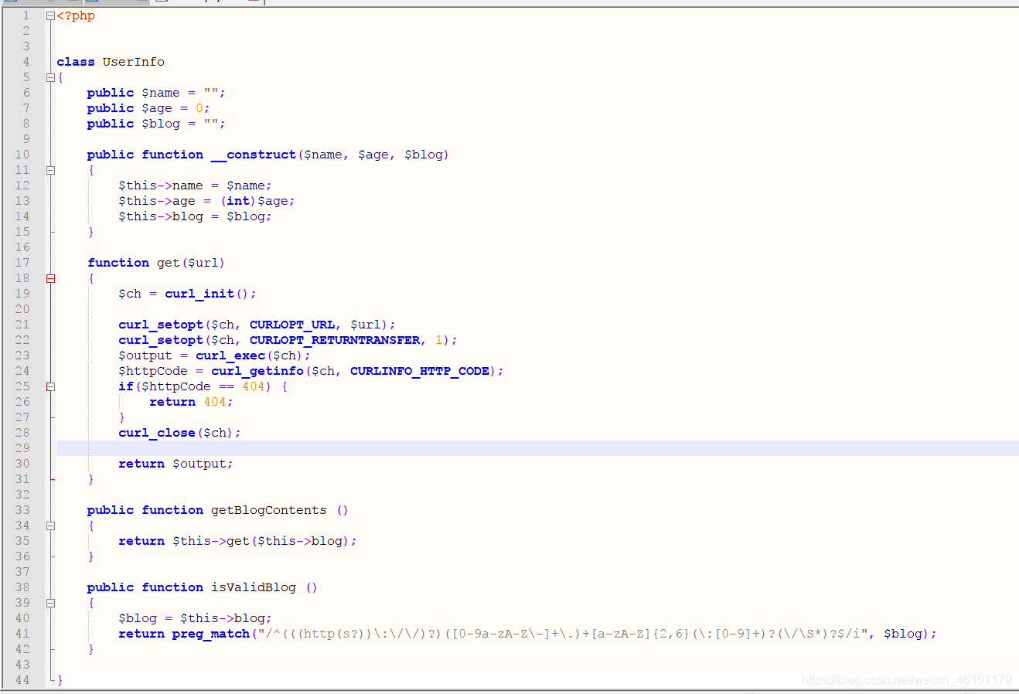Viewport: 1019px width, 694px height.
Task: Collapse the UserInfo class fold marker on line 5
Action: 50,77
